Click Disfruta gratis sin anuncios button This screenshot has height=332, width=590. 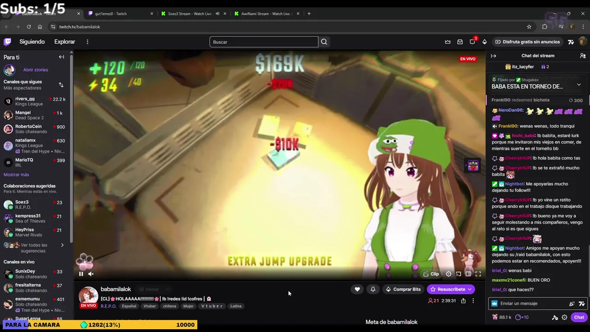pyautogui.click(x=527, y=42)
